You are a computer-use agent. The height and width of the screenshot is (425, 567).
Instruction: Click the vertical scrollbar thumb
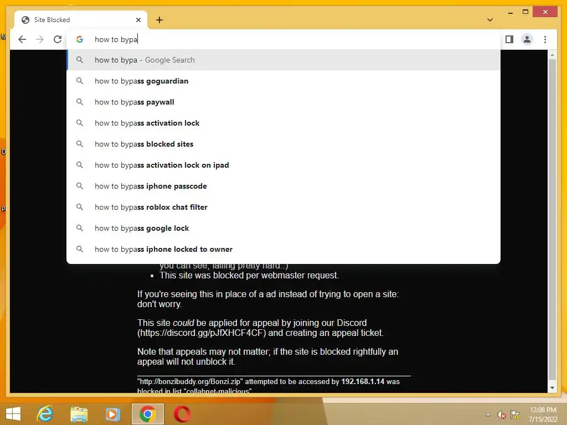tap(552, 219)
